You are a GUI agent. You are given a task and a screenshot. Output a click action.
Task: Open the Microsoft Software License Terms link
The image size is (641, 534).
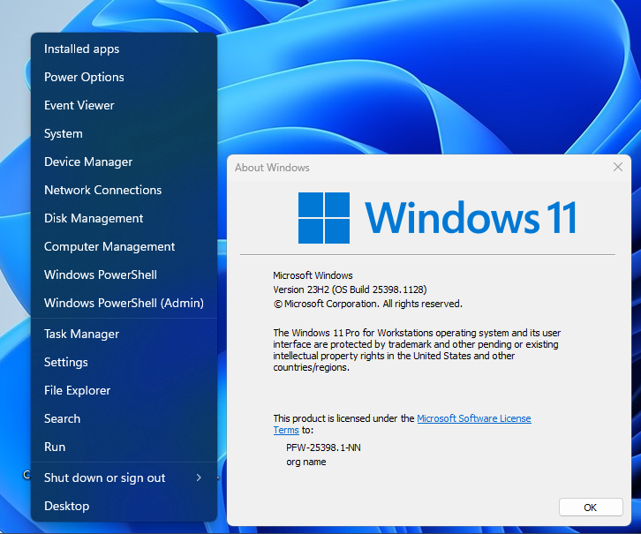pyautogui.click(x=474, y=418)
